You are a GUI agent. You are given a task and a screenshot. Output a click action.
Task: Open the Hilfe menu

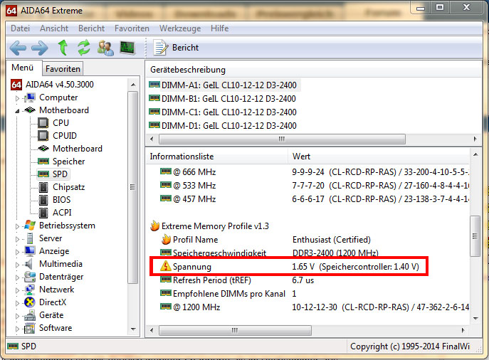click(219, 28)
